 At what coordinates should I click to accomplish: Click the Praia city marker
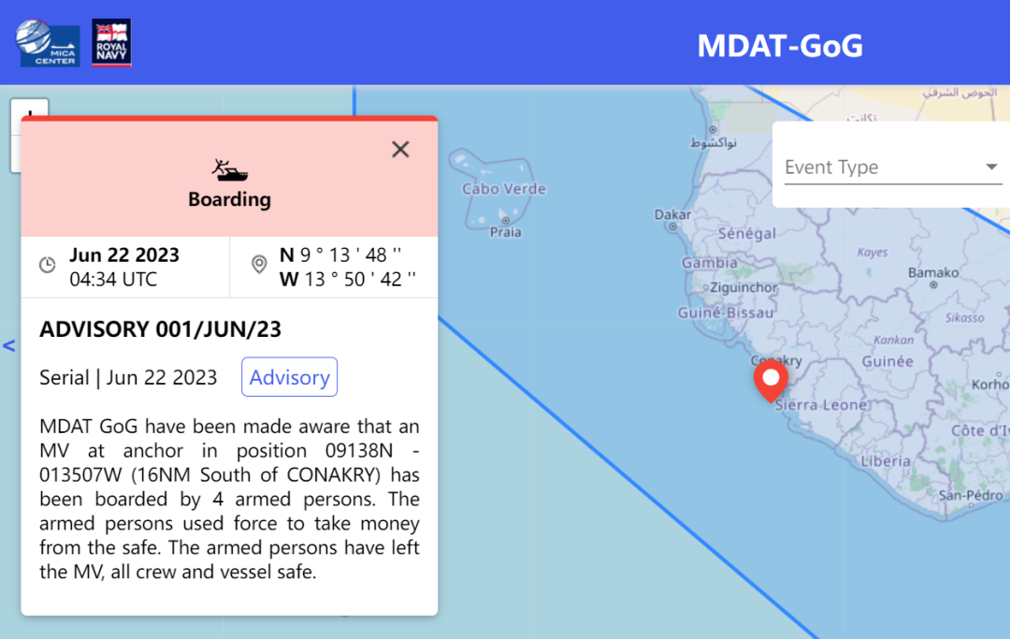[x=506, y=220]
